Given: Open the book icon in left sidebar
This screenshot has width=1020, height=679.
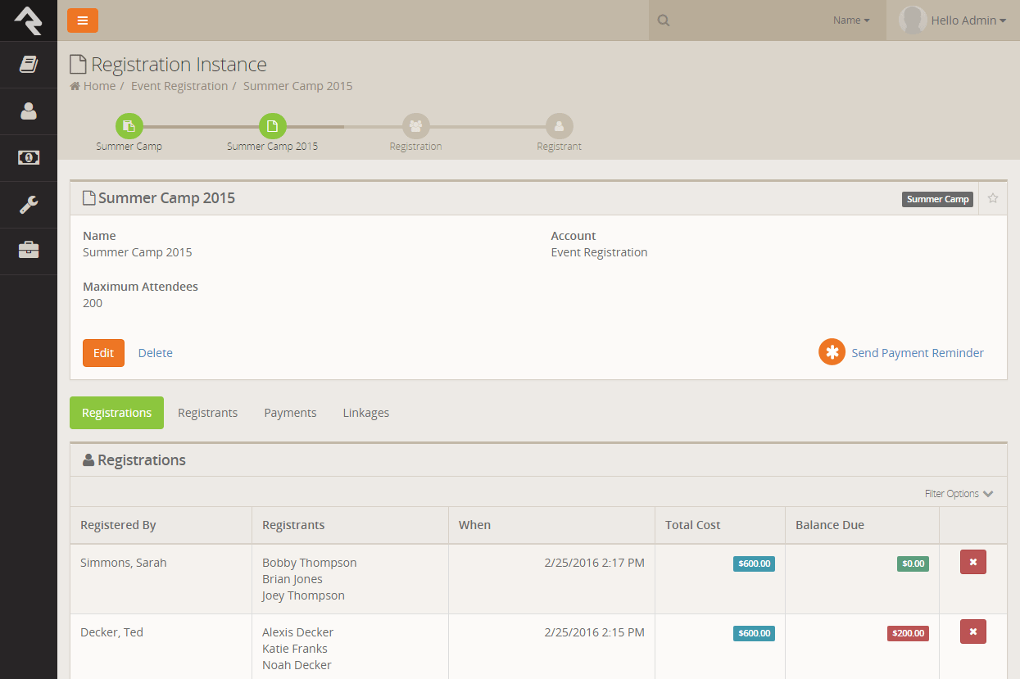Looking at the screenshot, I should tap(29, 65).
